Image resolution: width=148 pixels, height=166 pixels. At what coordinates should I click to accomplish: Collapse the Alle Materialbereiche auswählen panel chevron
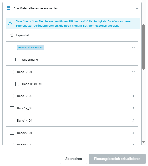tap(137, 8)
